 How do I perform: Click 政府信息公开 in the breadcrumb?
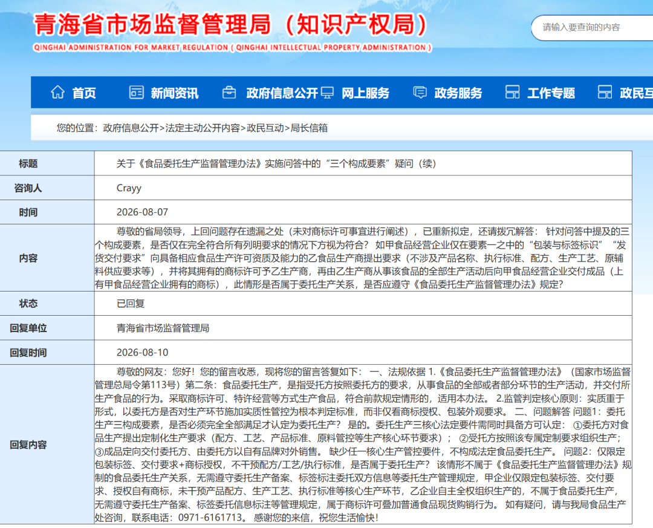coord(131,128)
